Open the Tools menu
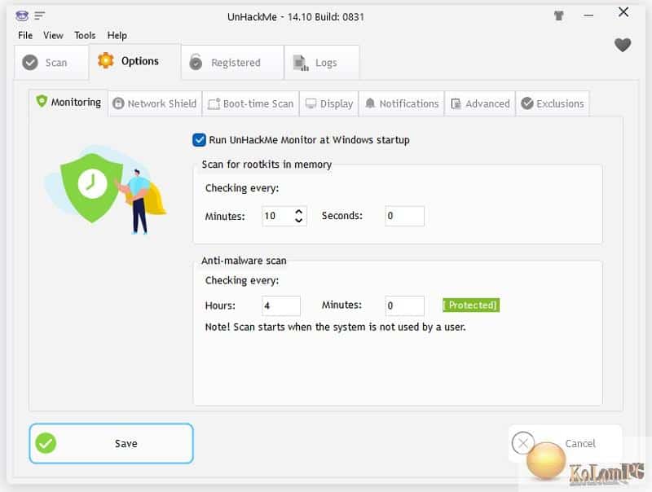This screenshot has width=652, height=492. [x=85, y=35]
